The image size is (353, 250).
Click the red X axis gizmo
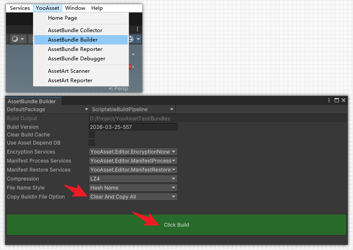tap(131, 67)
